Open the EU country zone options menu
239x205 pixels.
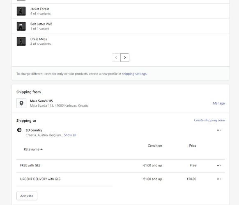[x=218, y=130]
